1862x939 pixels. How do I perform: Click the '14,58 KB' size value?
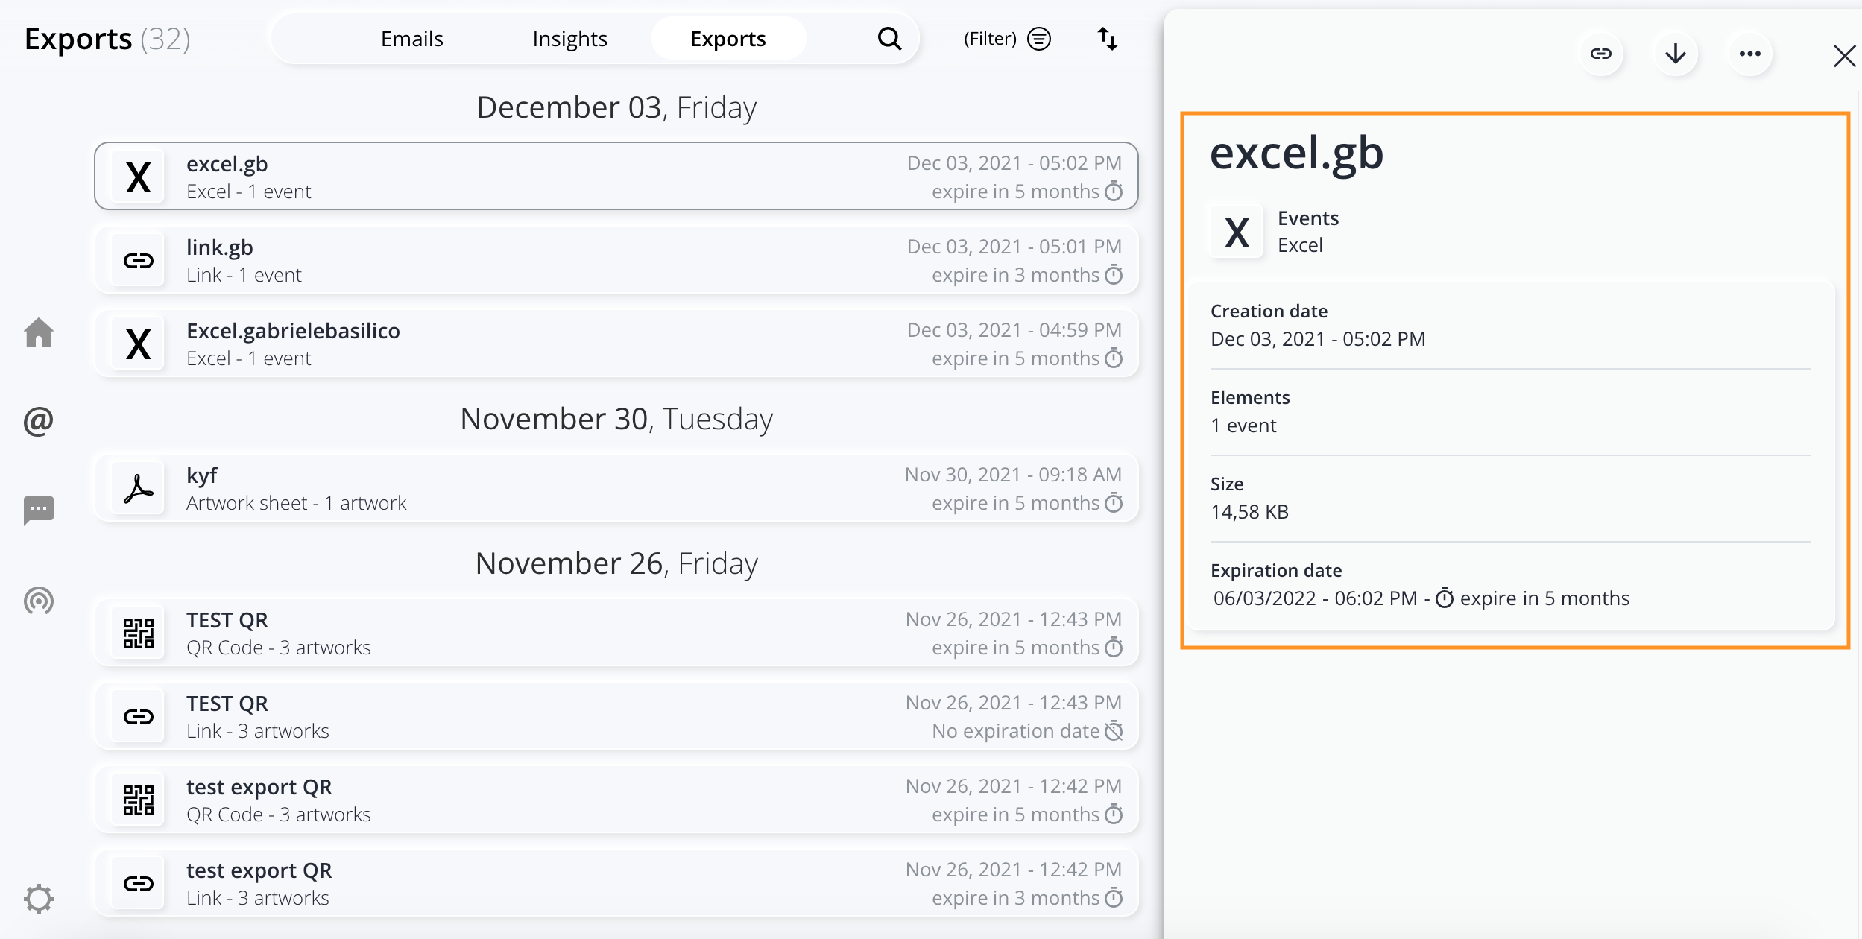click(1249, 512)
